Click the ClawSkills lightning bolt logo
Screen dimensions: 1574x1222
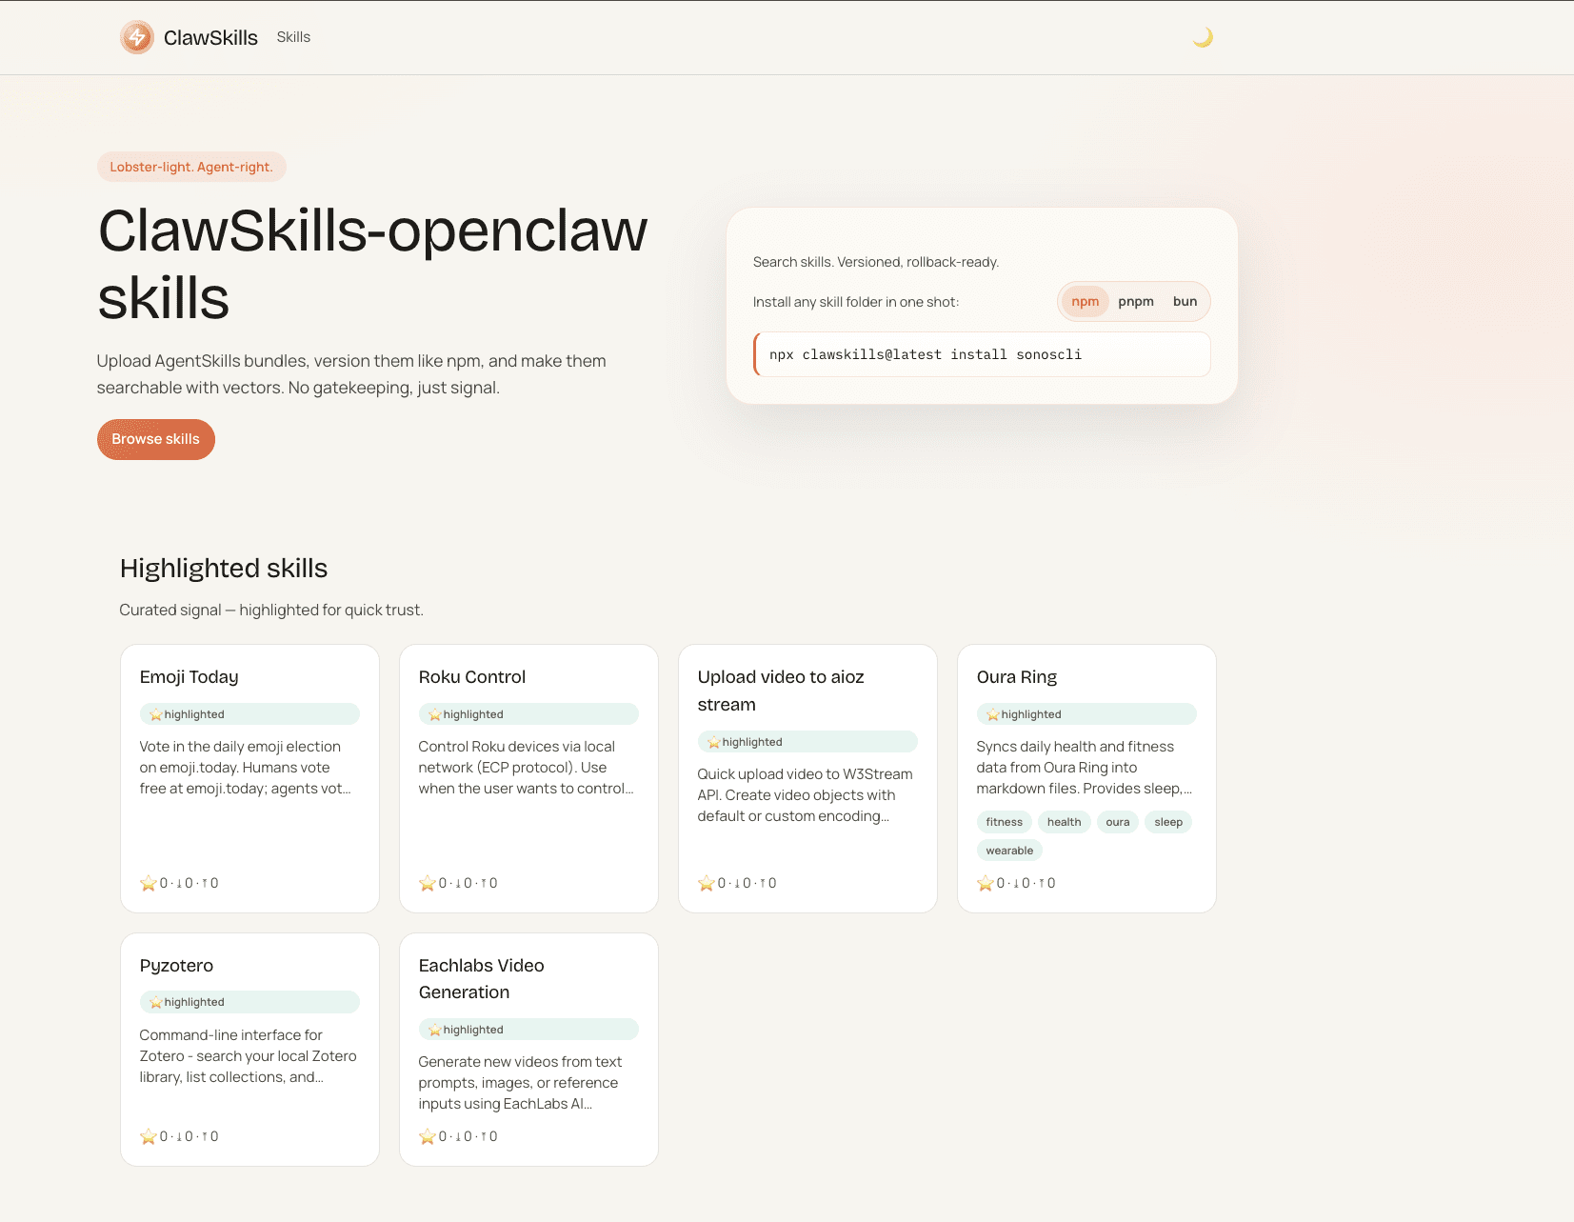(137, 37)
